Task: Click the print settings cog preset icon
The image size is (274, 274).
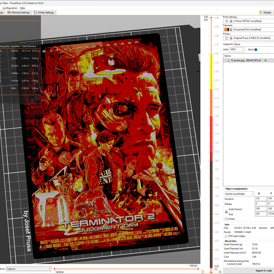Action: click(x=227, y=21)
